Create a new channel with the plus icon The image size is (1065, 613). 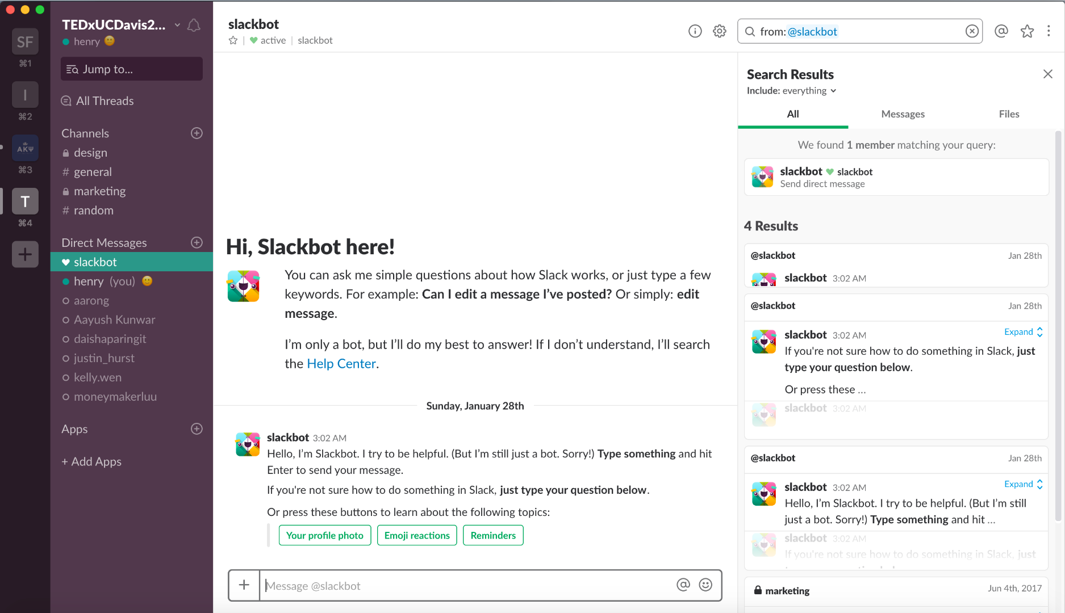point(196,133)
